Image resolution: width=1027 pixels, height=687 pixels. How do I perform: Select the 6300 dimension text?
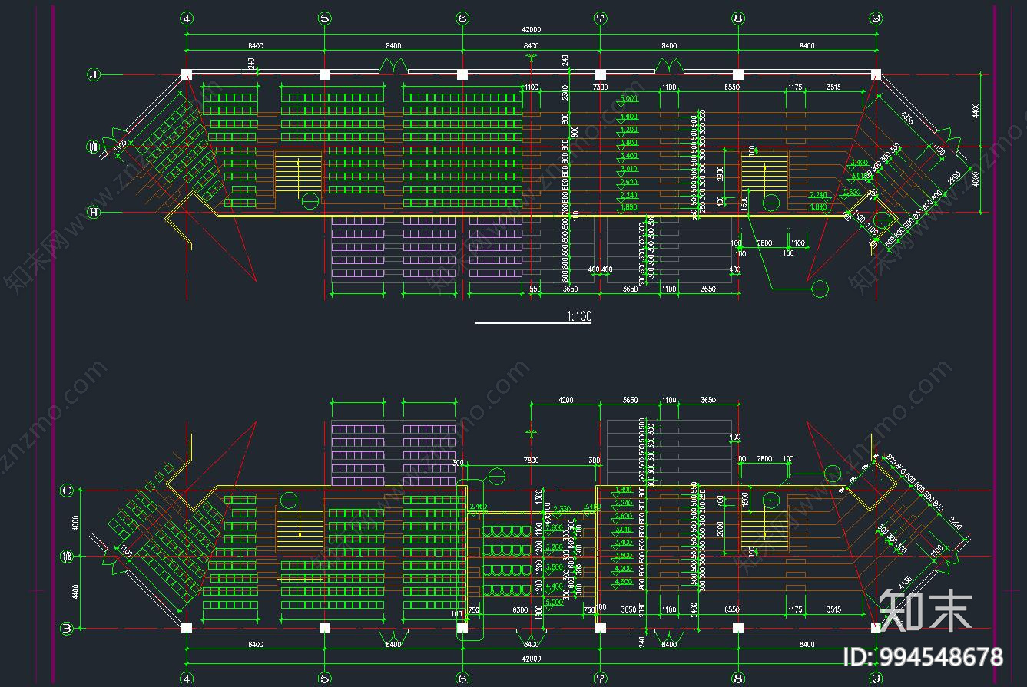pyautogui.click(x=519, y=610)
